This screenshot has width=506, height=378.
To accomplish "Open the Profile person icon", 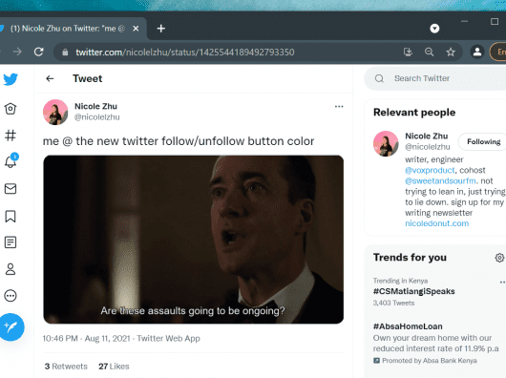I will coord(11,269).
